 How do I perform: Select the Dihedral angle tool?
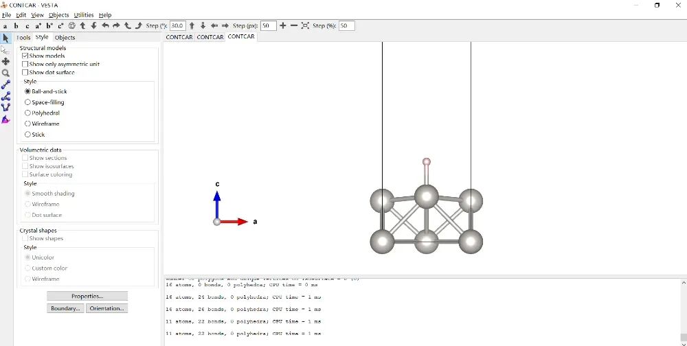click(5, 108)
